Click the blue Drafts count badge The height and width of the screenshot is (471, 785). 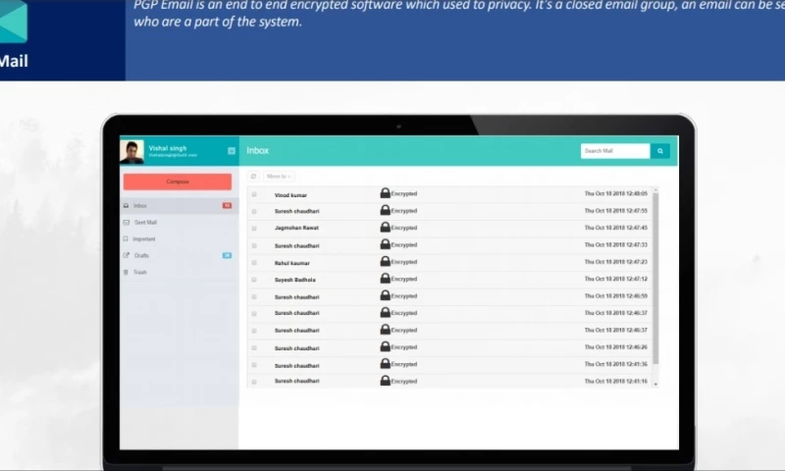click(227, 255)
